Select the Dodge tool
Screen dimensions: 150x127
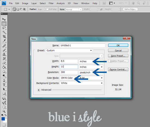coord(4,76)
